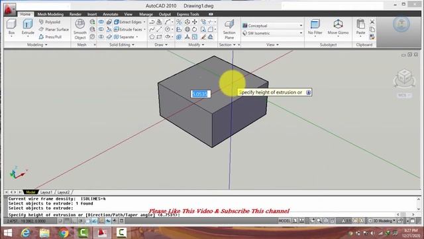Go to the Express Tools tab
Image resolution: width=424 pixels, height=239 pixels.
tap(187, 14)
